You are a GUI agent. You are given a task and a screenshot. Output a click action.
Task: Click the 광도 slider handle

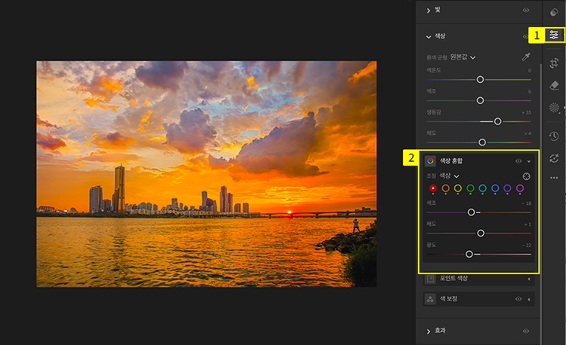pos(469,255)
